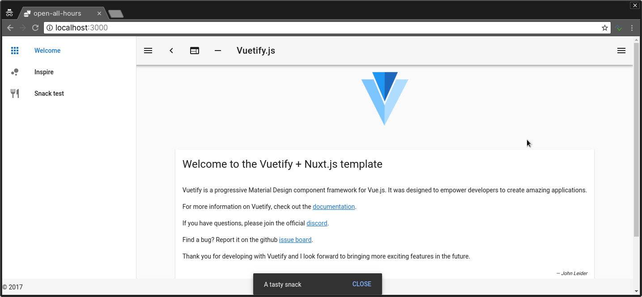Toggle fixed footer using the minus icon
Viewport: 642px width, 297px height.
218,51
